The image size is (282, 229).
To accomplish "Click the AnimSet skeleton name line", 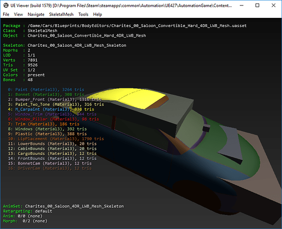I will tap(63, 206).
